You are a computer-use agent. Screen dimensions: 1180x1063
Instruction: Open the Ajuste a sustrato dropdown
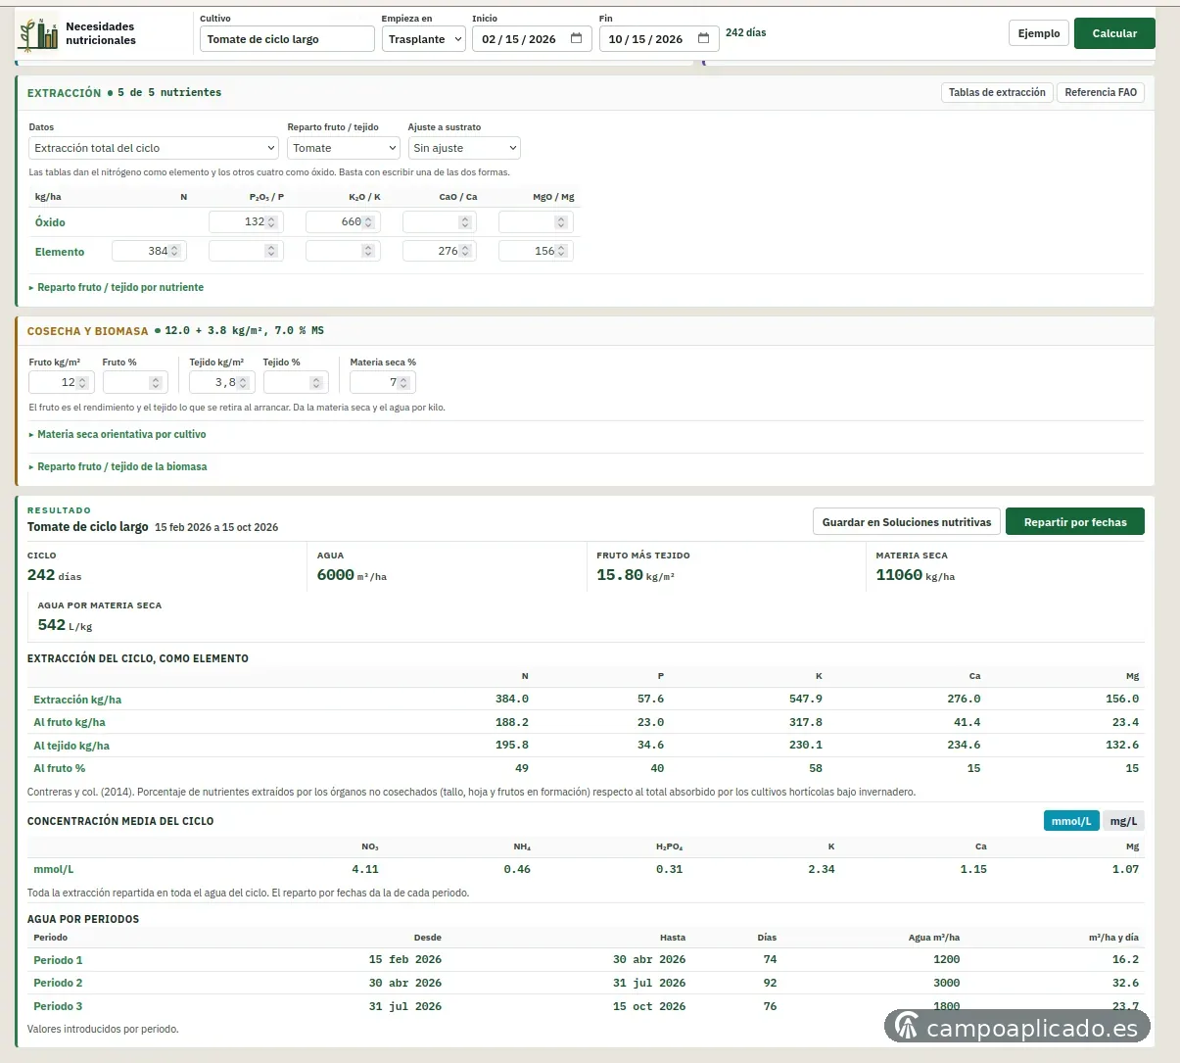(x=464, y=148)
